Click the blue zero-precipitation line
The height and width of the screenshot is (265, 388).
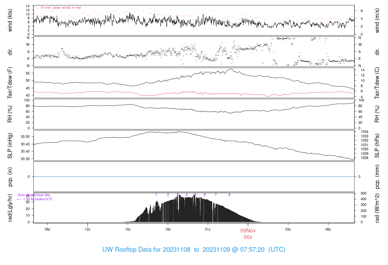pyautogui.click(x=194, y=176)
